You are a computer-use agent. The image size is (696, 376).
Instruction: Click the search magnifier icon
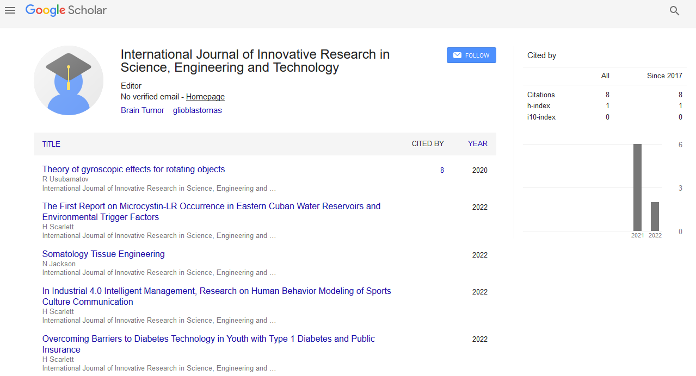point(674,11)
